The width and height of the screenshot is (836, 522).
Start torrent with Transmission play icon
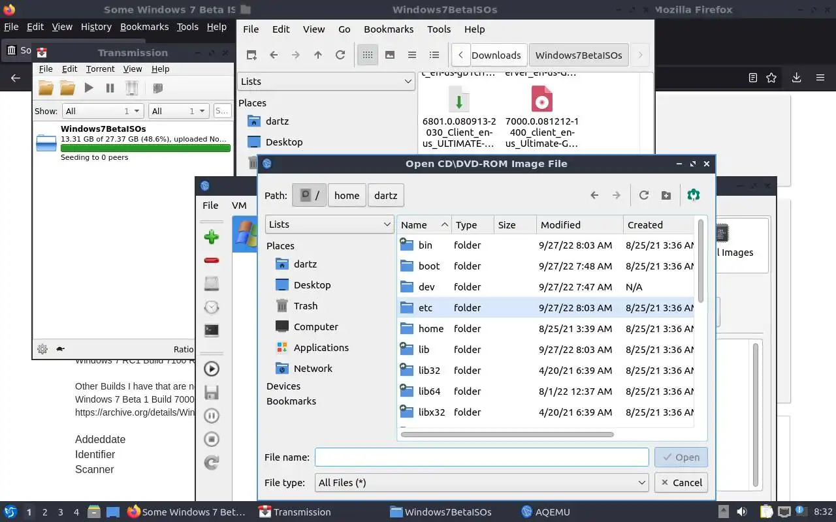click(89, 87)
